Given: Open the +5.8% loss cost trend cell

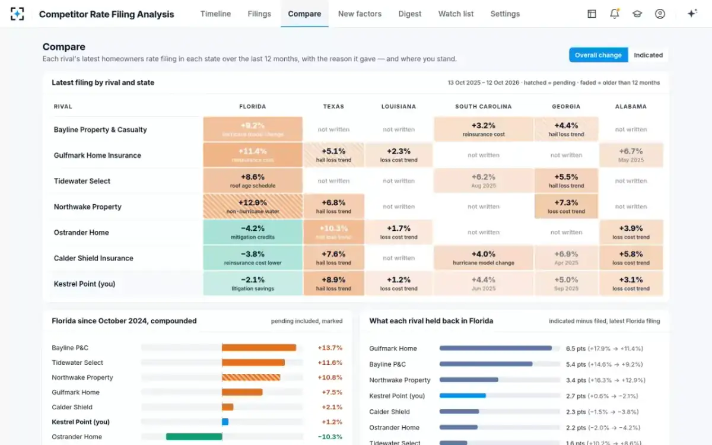Looking at the screenshot, I should (x=631, y=258).
